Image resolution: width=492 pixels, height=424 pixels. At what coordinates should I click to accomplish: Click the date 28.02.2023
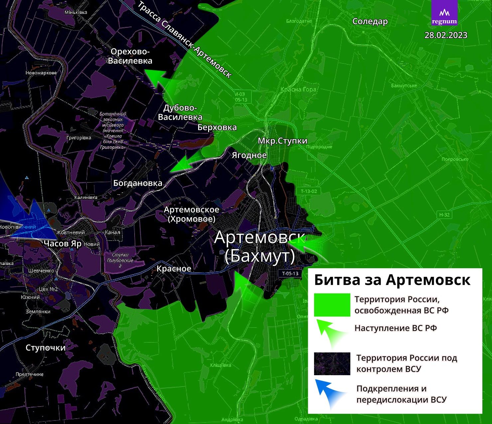click(x=446, y=35)
